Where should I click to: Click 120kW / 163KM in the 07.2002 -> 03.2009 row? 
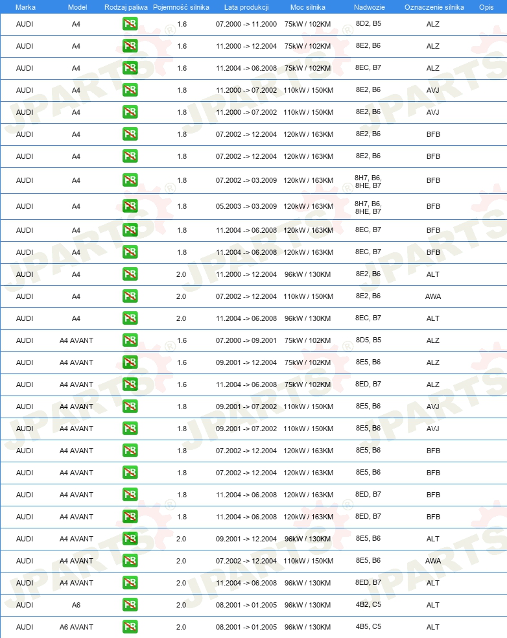click(x=309, y=180)
